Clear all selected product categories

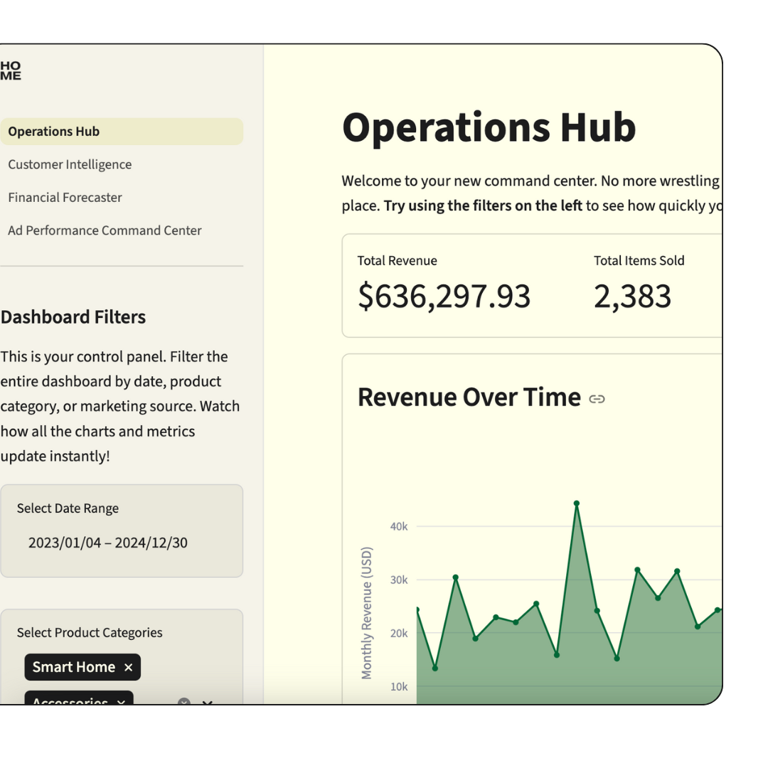point(184,702)
